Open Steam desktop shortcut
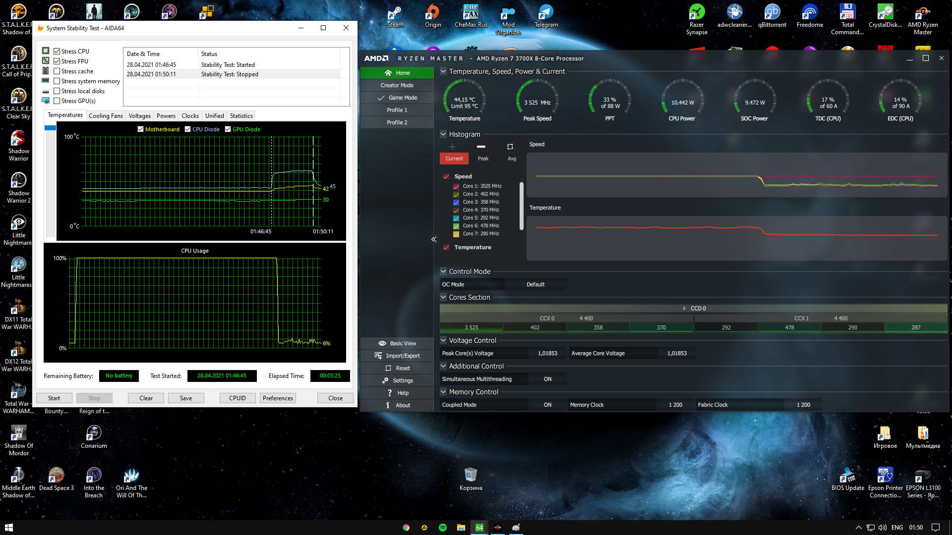This screenshot has height=535, width=952. (395, 16)
